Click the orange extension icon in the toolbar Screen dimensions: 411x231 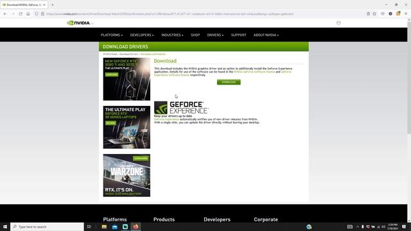(398, 13)
